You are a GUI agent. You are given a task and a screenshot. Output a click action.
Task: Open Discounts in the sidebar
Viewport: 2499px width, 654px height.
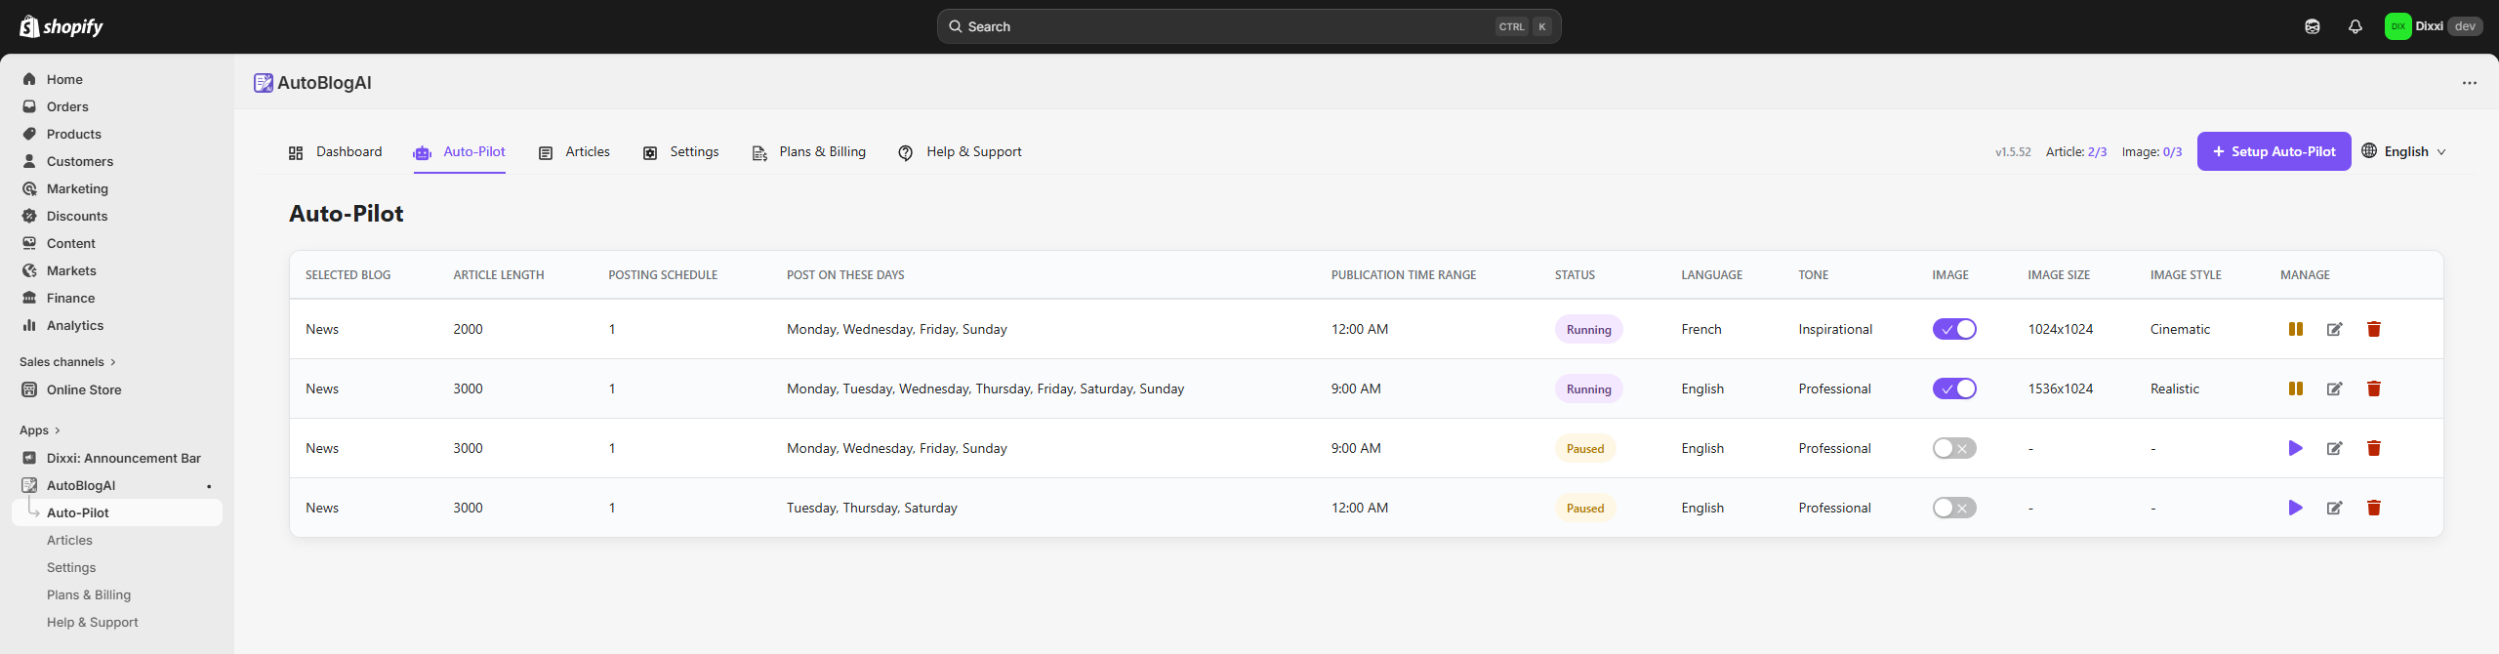117,216
